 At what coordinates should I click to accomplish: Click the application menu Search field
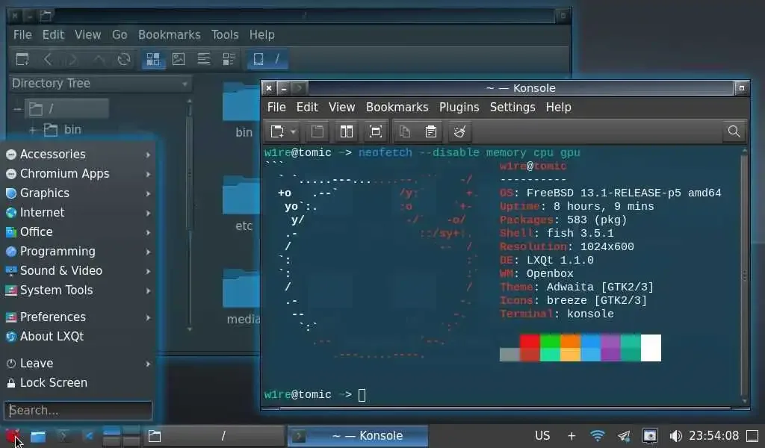[x=78, y=411]
